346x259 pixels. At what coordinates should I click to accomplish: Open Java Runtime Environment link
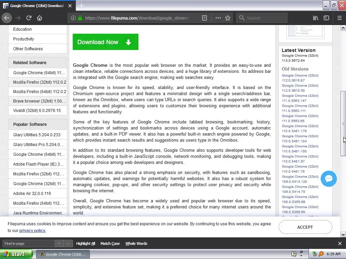click(x=38, y=213)
